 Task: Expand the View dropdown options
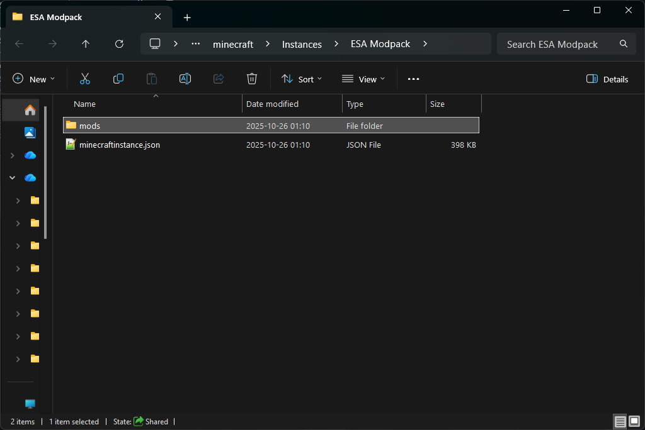pyautogui.click(x=363, y=79)
